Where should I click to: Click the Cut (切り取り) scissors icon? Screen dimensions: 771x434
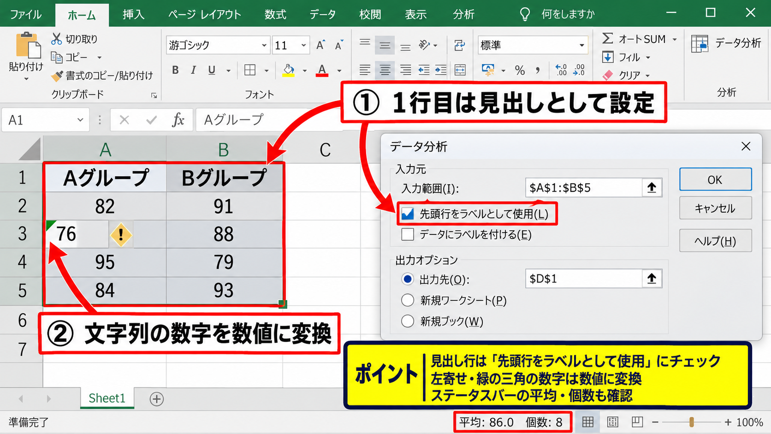(56, 39)
